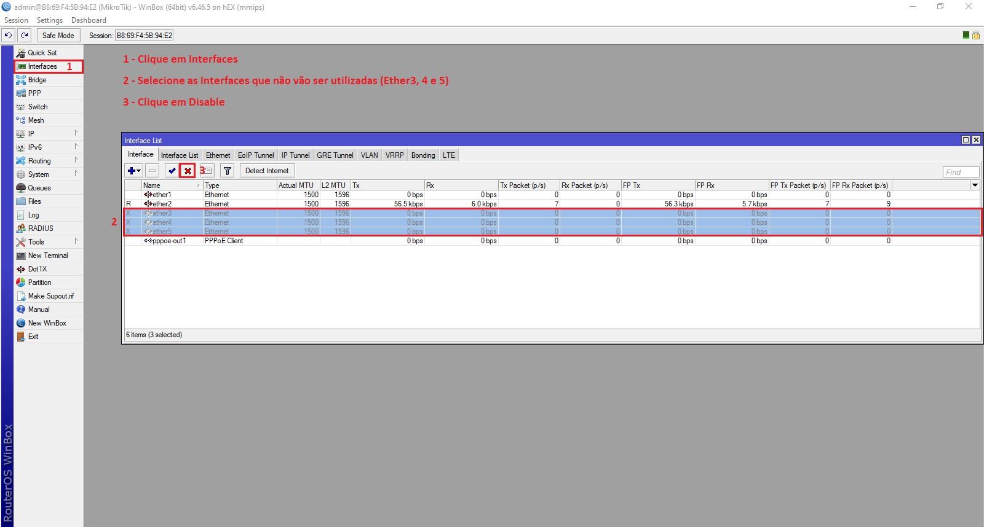The height and width of the screenshot is (527, 984).
Task: Close the Interface List window
Action: (x=975, y=140)
